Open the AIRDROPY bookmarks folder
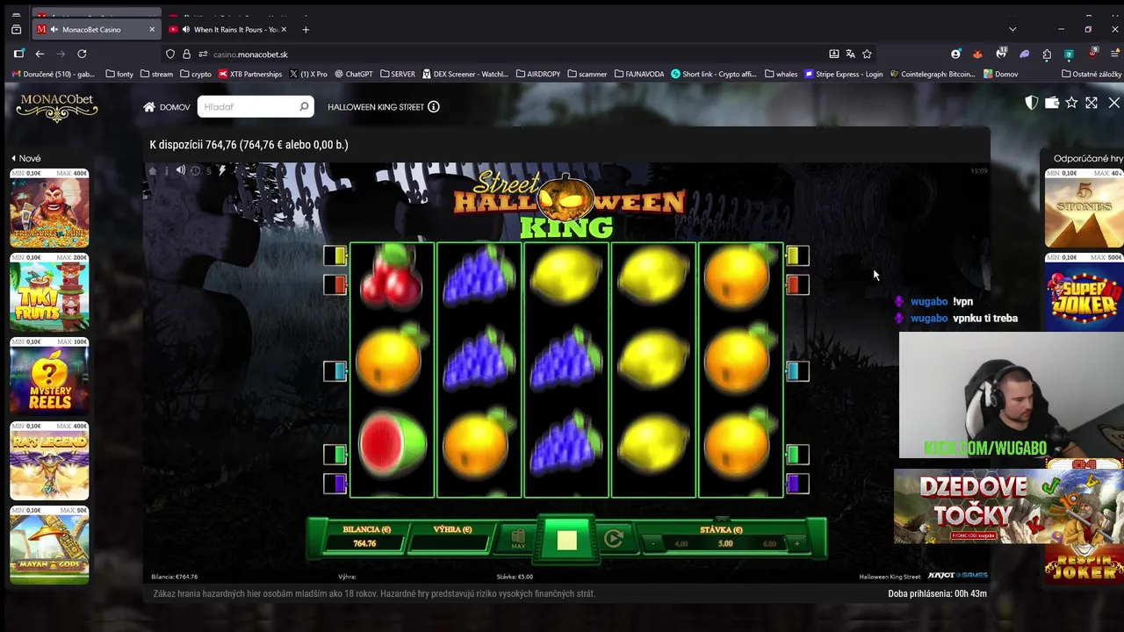The width and height of the screenshot is (1124, 632). point(538,74)
